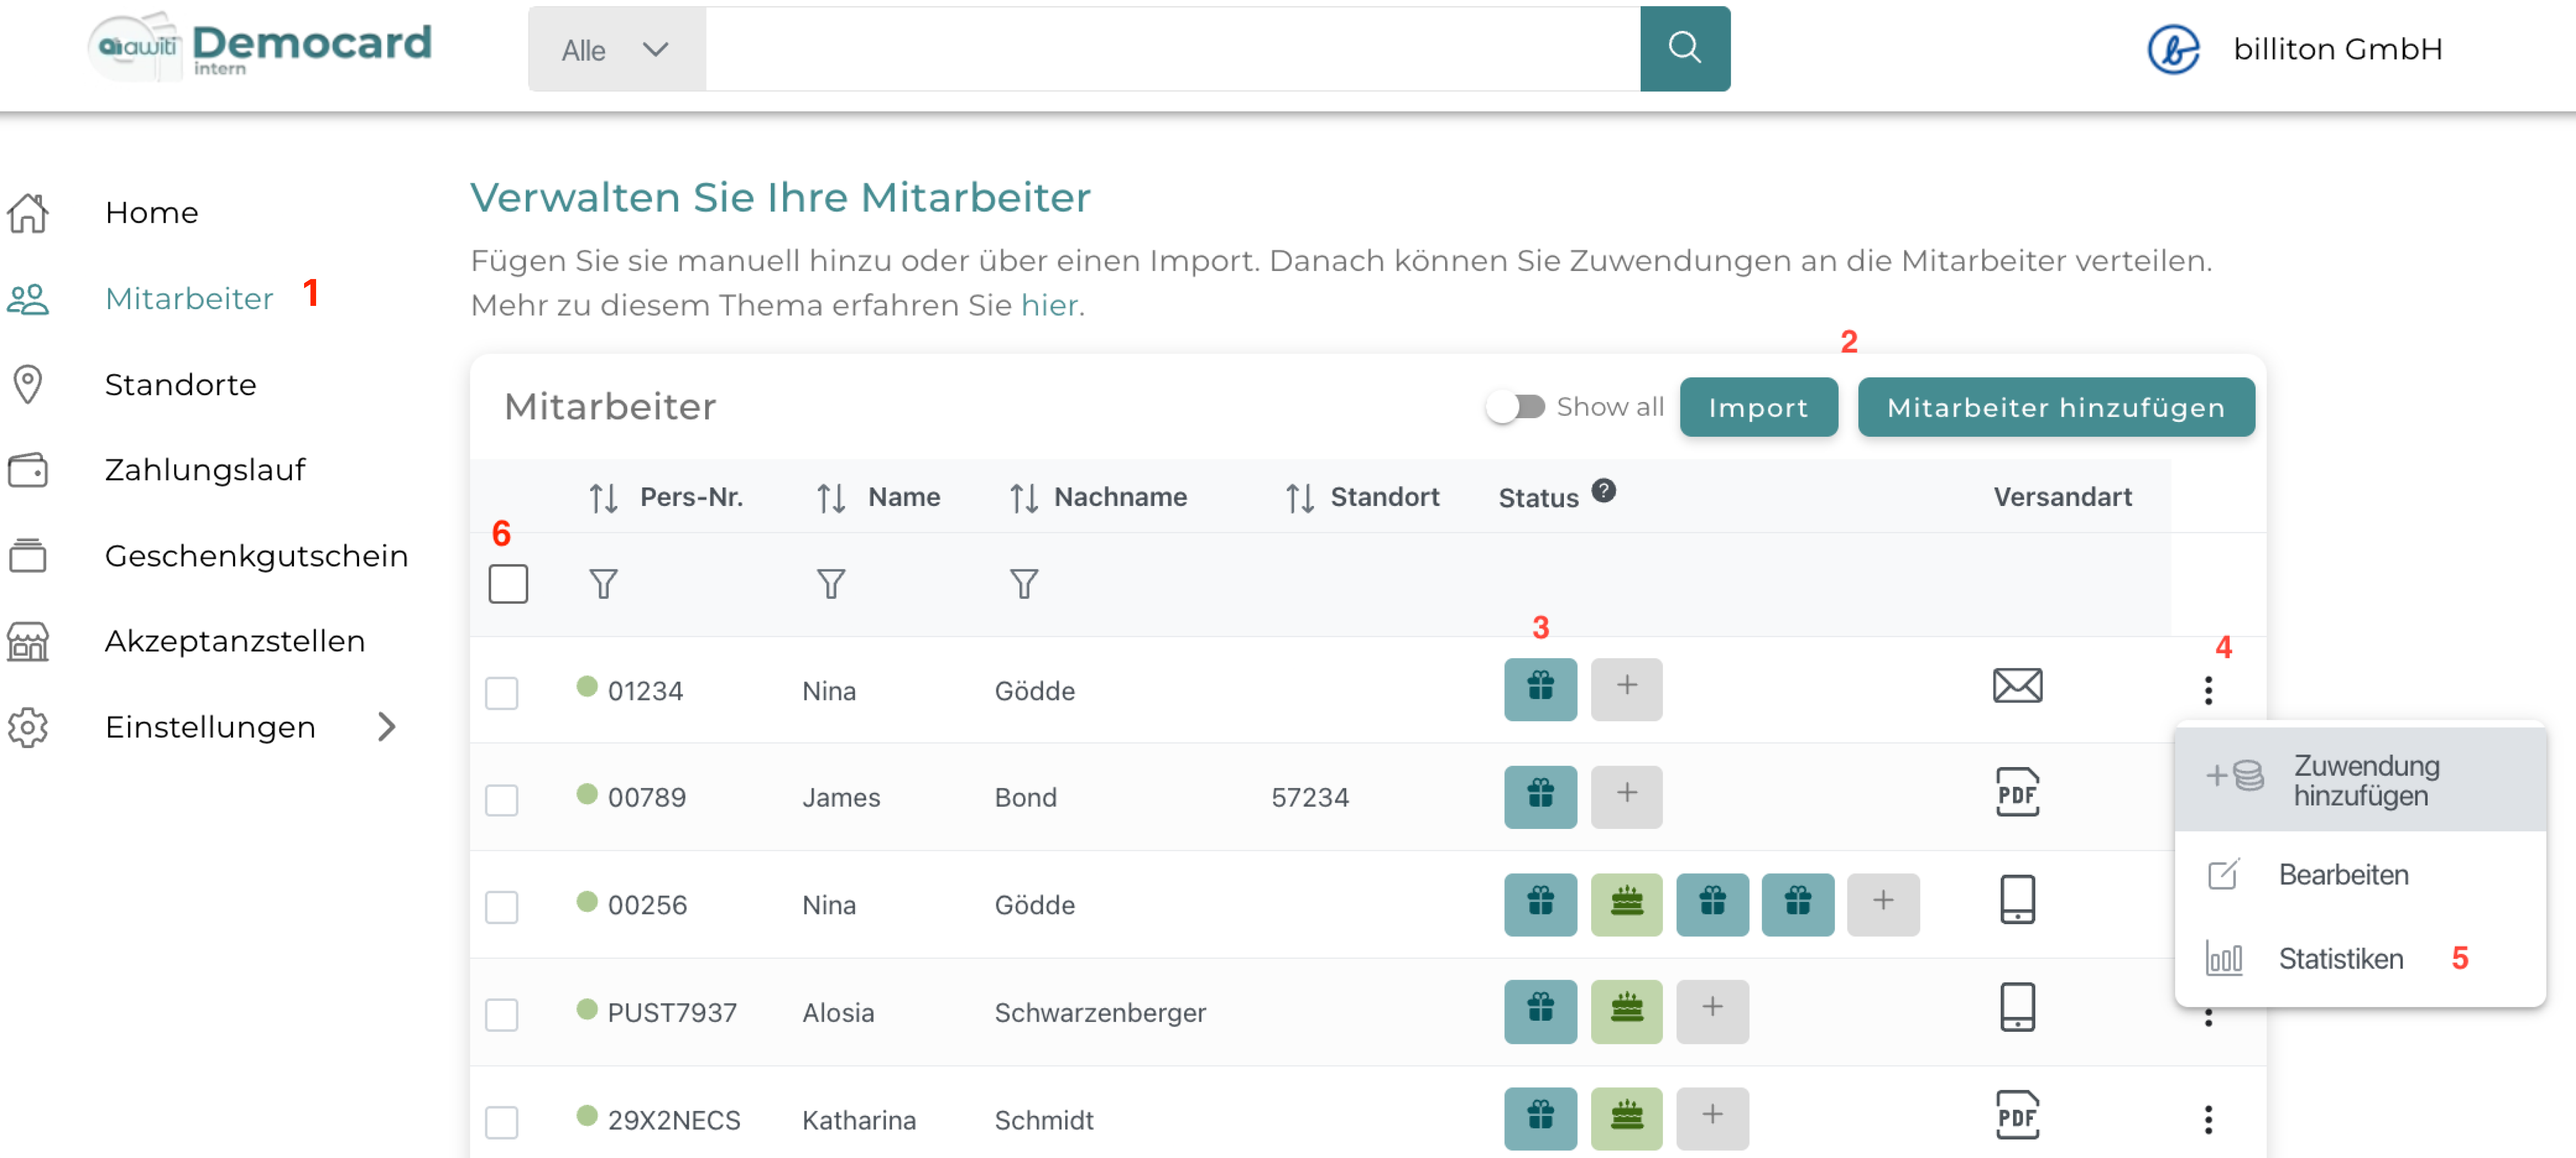The image size is (2576, 1158).
Task: Toggle the Show all switch
Action: (1515, 407)
